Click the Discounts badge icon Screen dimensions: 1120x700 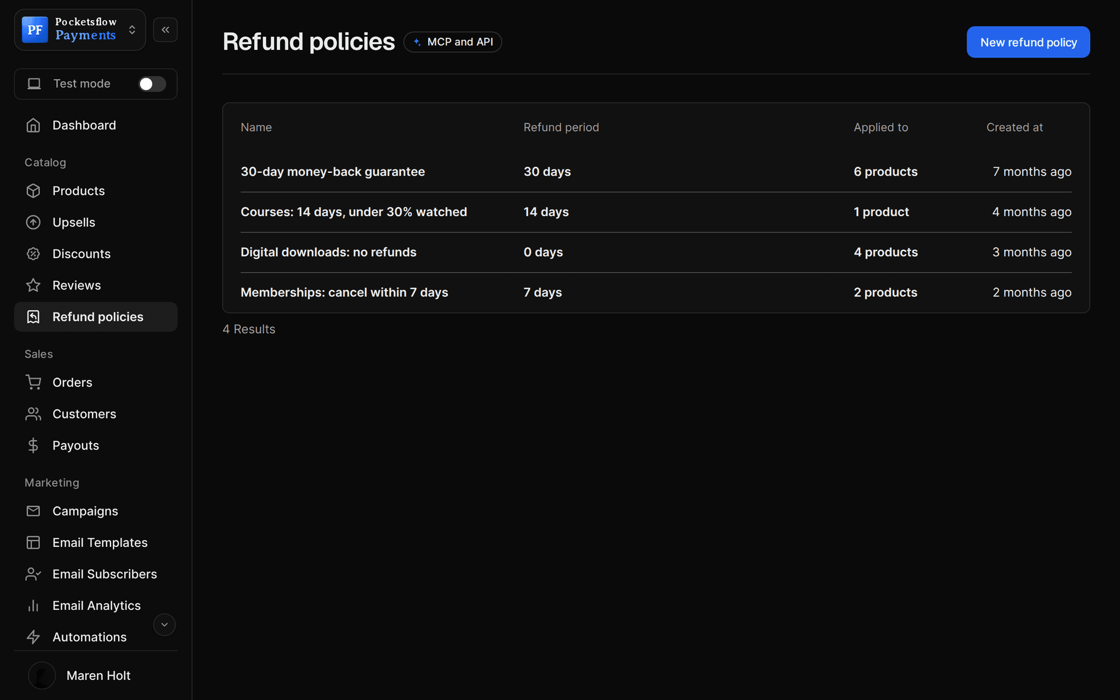point(33,254)
